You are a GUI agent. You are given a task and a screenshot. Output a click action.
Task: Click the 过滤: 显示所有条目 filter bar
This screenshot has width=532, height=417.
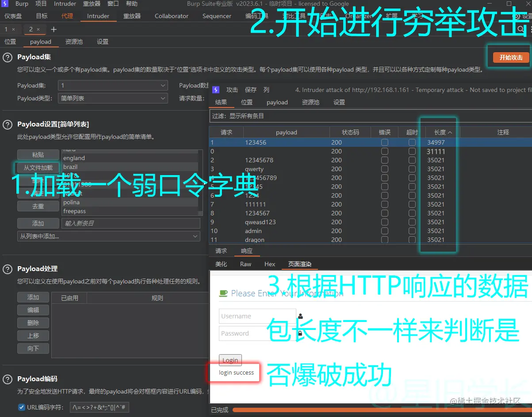371,116
